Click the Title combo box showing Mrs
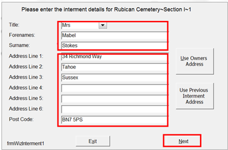The height and width of the screenshot is (150, 228). (79, 25)
